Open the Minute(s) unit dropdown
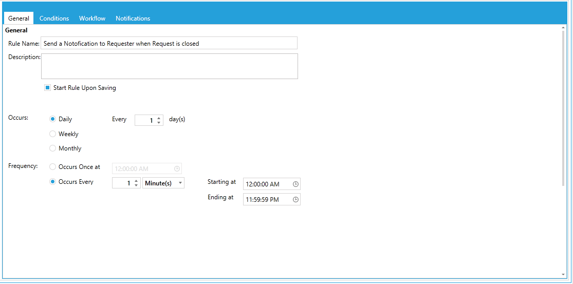 [163, 183]
